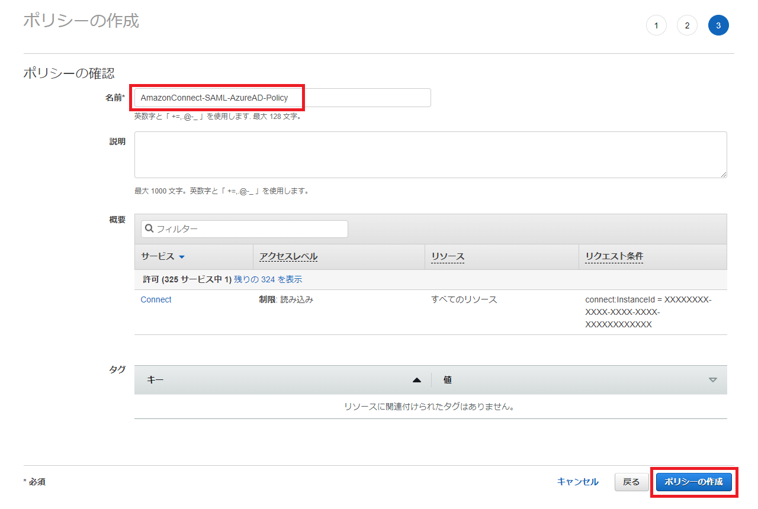This screenshot has width=758, height=509.
Task: Click the 値 tag column header
Action: coord(448,380)
